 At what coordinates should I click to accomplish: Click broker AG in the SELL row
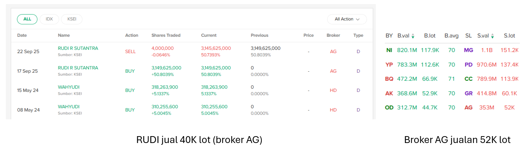333,51
